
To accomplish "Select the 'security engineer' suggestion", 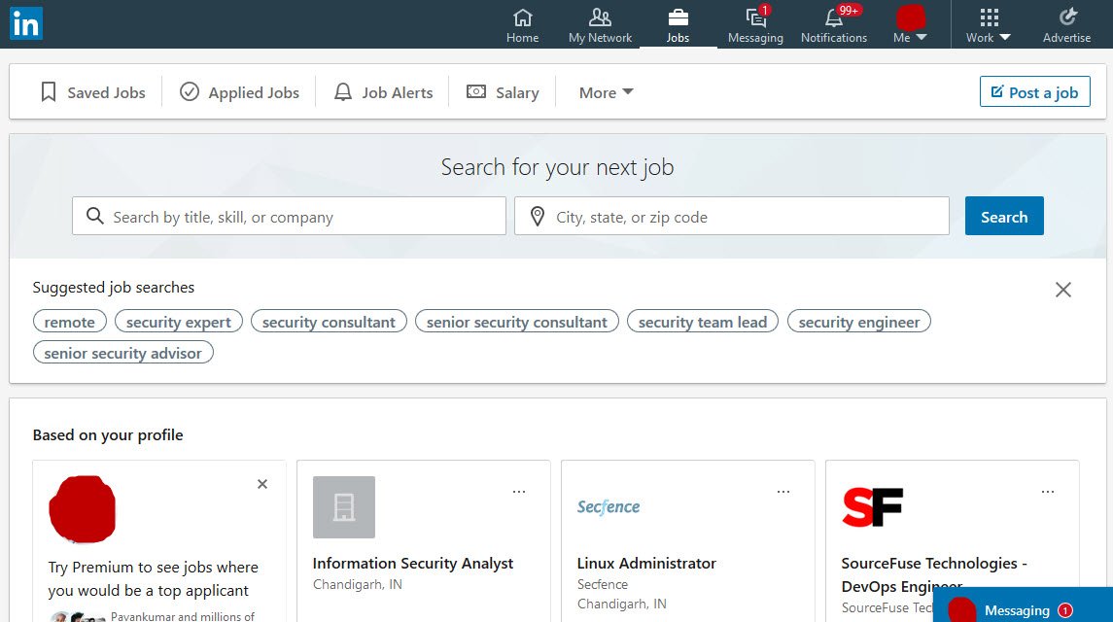I will 859,322.
